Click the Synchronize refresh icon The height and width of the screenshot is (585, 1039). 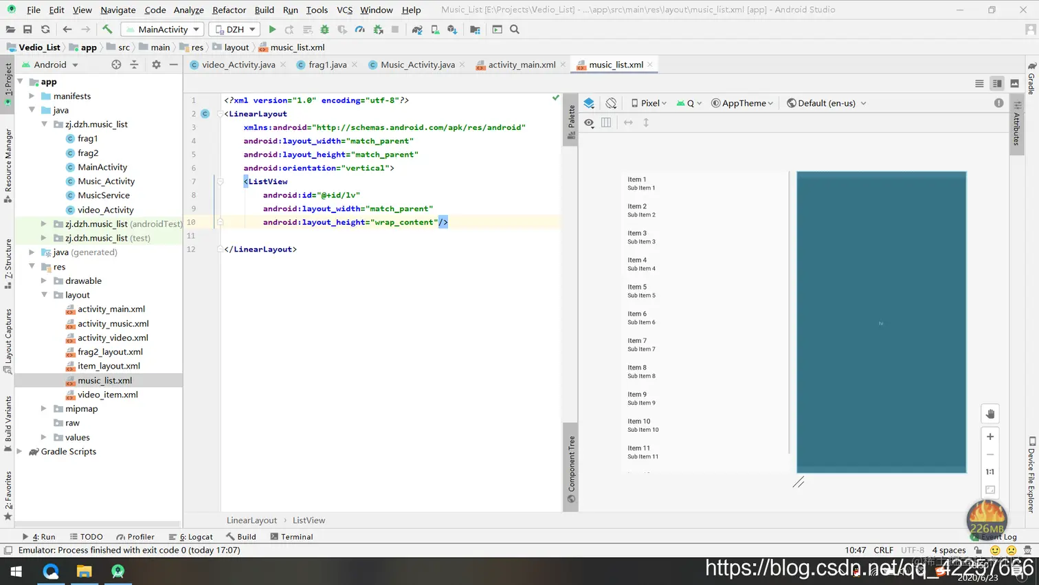45,30
